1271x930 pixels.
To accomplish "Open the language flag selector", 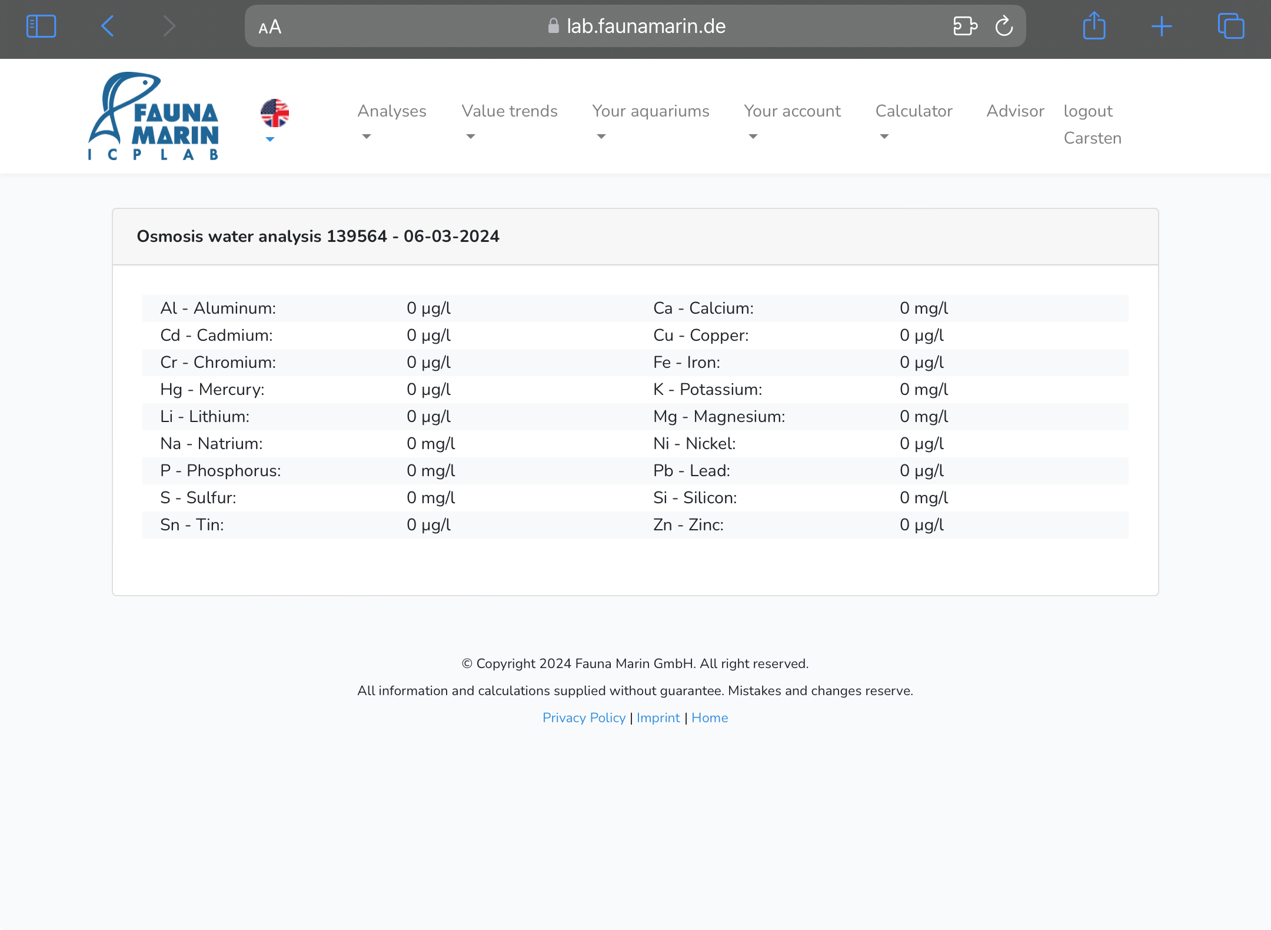I will 274,114.
